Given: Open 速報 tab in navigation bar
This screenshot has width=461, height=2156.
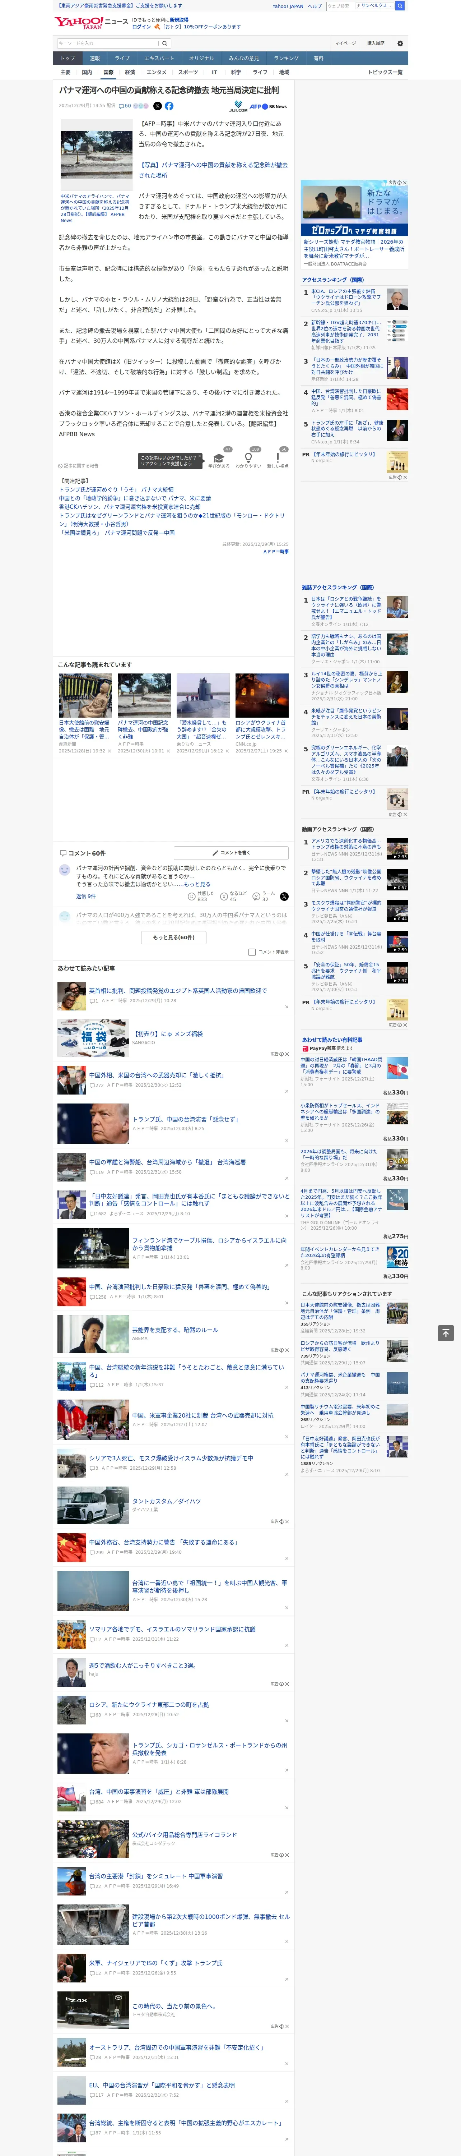Looking at the screenshot, I should [x=94, y=59].
